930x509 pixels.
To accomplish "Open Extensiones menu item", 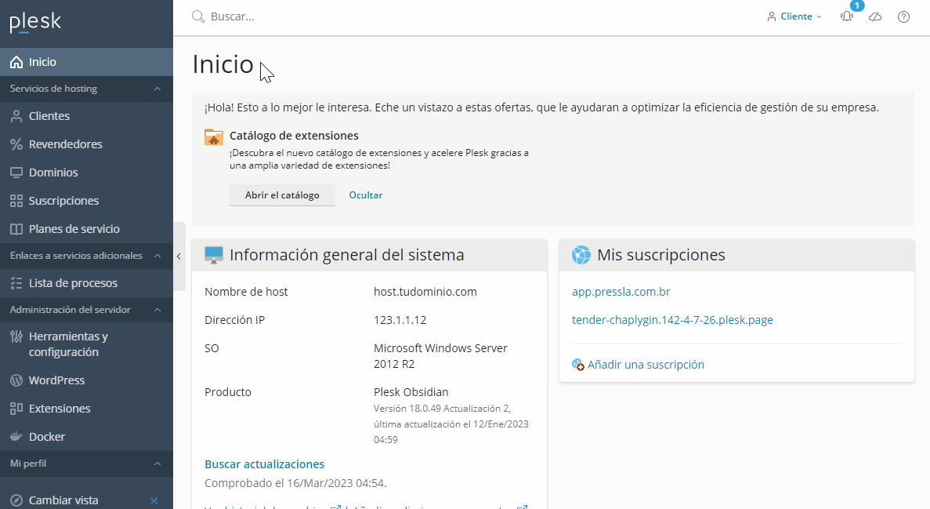I will coord(87,409).
